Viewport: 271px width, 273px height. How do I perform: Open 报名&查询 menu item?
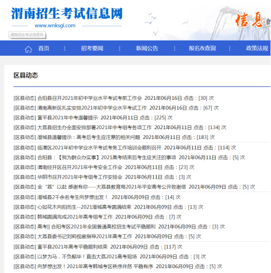[202, 48]
